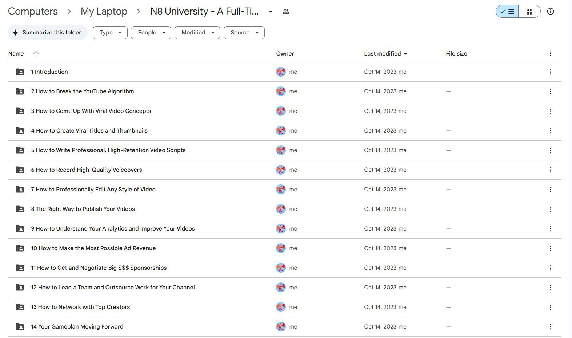572x338 pixels.
Task: Select 3 How to Come Up With Viral Video Concepts
Action: click(285, 111)
